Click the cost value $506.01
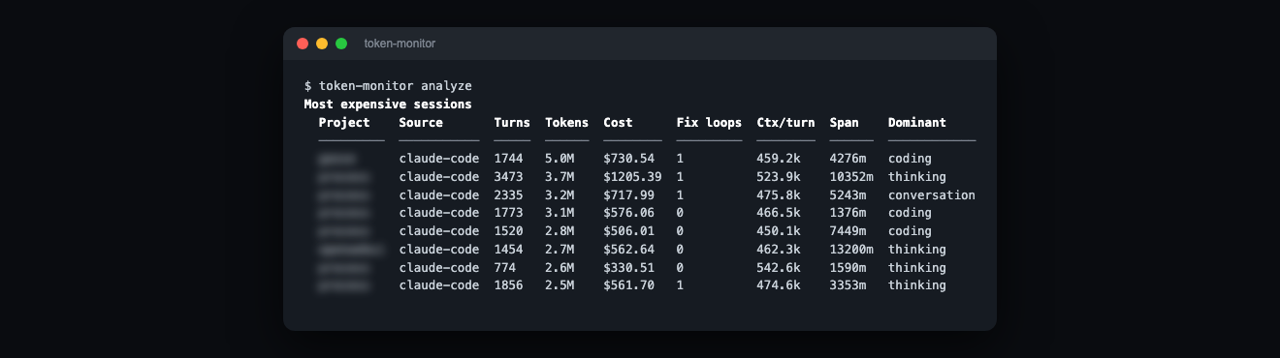The height and width of the screenshot is (358, 1280). pyautogui.click(x=628, y=231)
